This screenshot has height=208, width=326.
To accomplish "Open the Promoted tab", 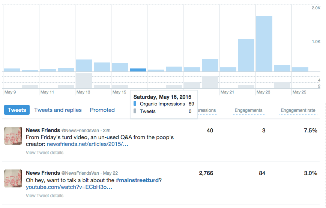I will pos(102,110).
